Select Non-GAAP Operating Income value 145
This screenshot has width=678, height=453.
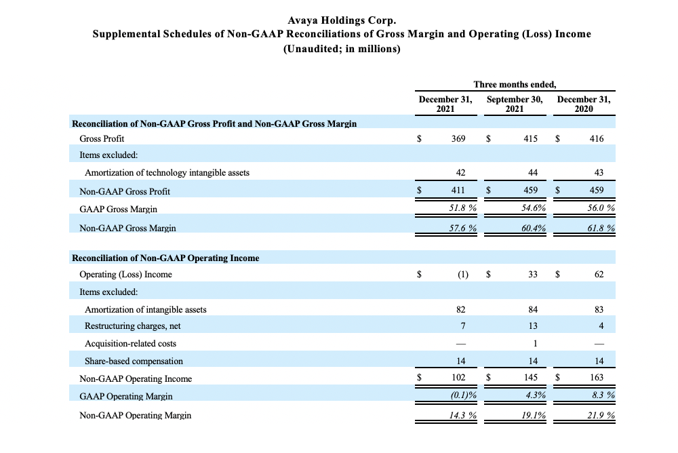coord(531,377)
